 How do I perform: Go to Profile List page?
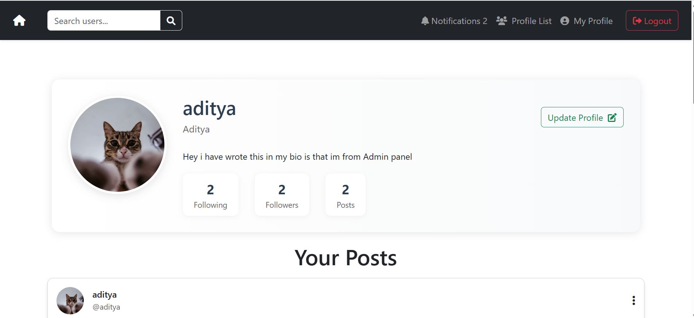[531, 21]
